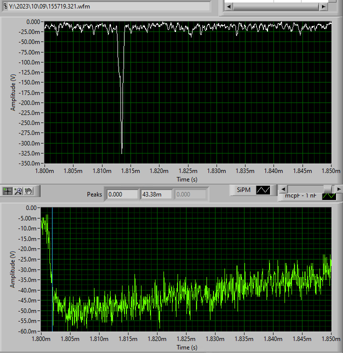Viewport: 343px width, 353px height.
Task: Click the upper graph Amplitude (V) axis label
Action: (13, 92)
